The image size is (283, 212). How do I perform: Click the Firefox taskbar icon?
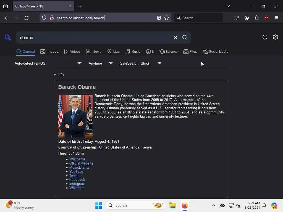point(185,205)
